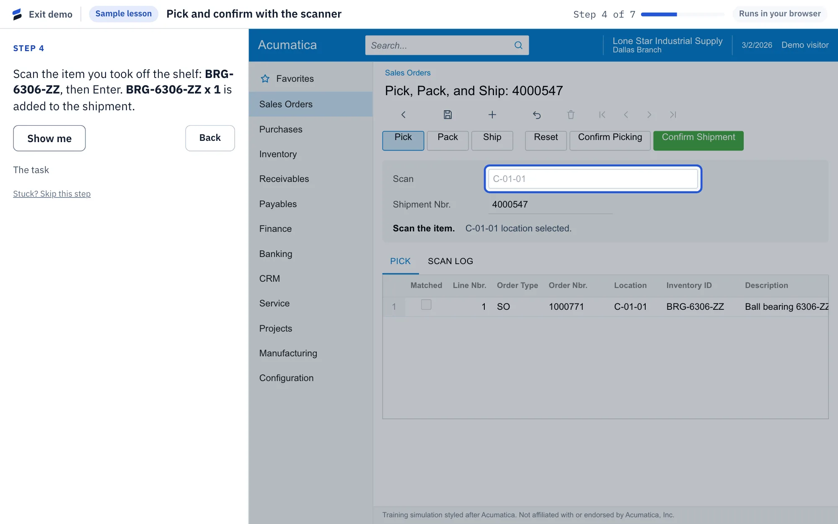Click the Save disk icon
838x524 pixels.
tap(448, 115)
